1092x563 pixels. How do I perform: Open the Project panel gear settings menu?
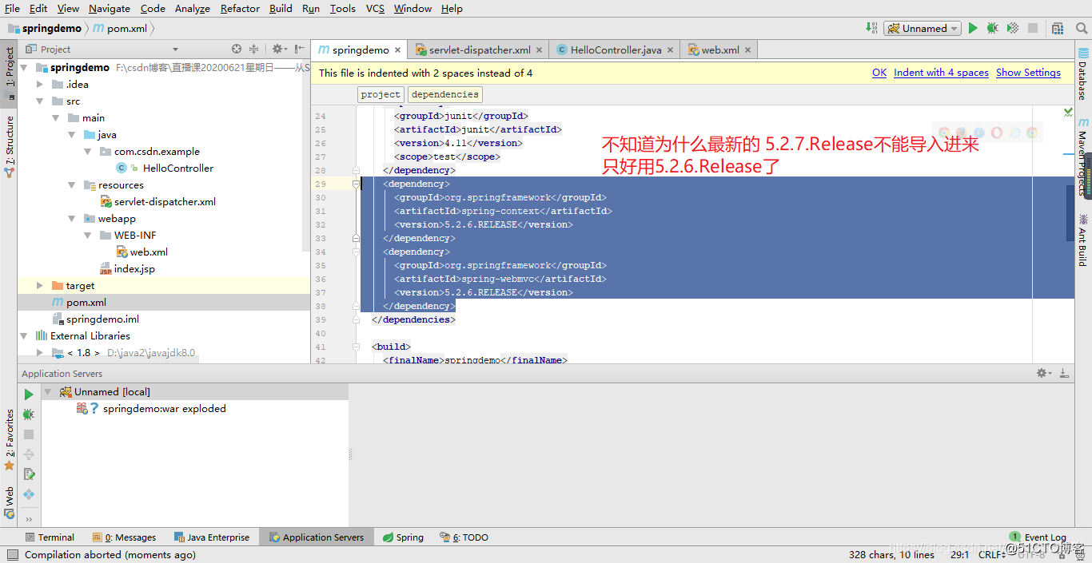pos(278,49)
